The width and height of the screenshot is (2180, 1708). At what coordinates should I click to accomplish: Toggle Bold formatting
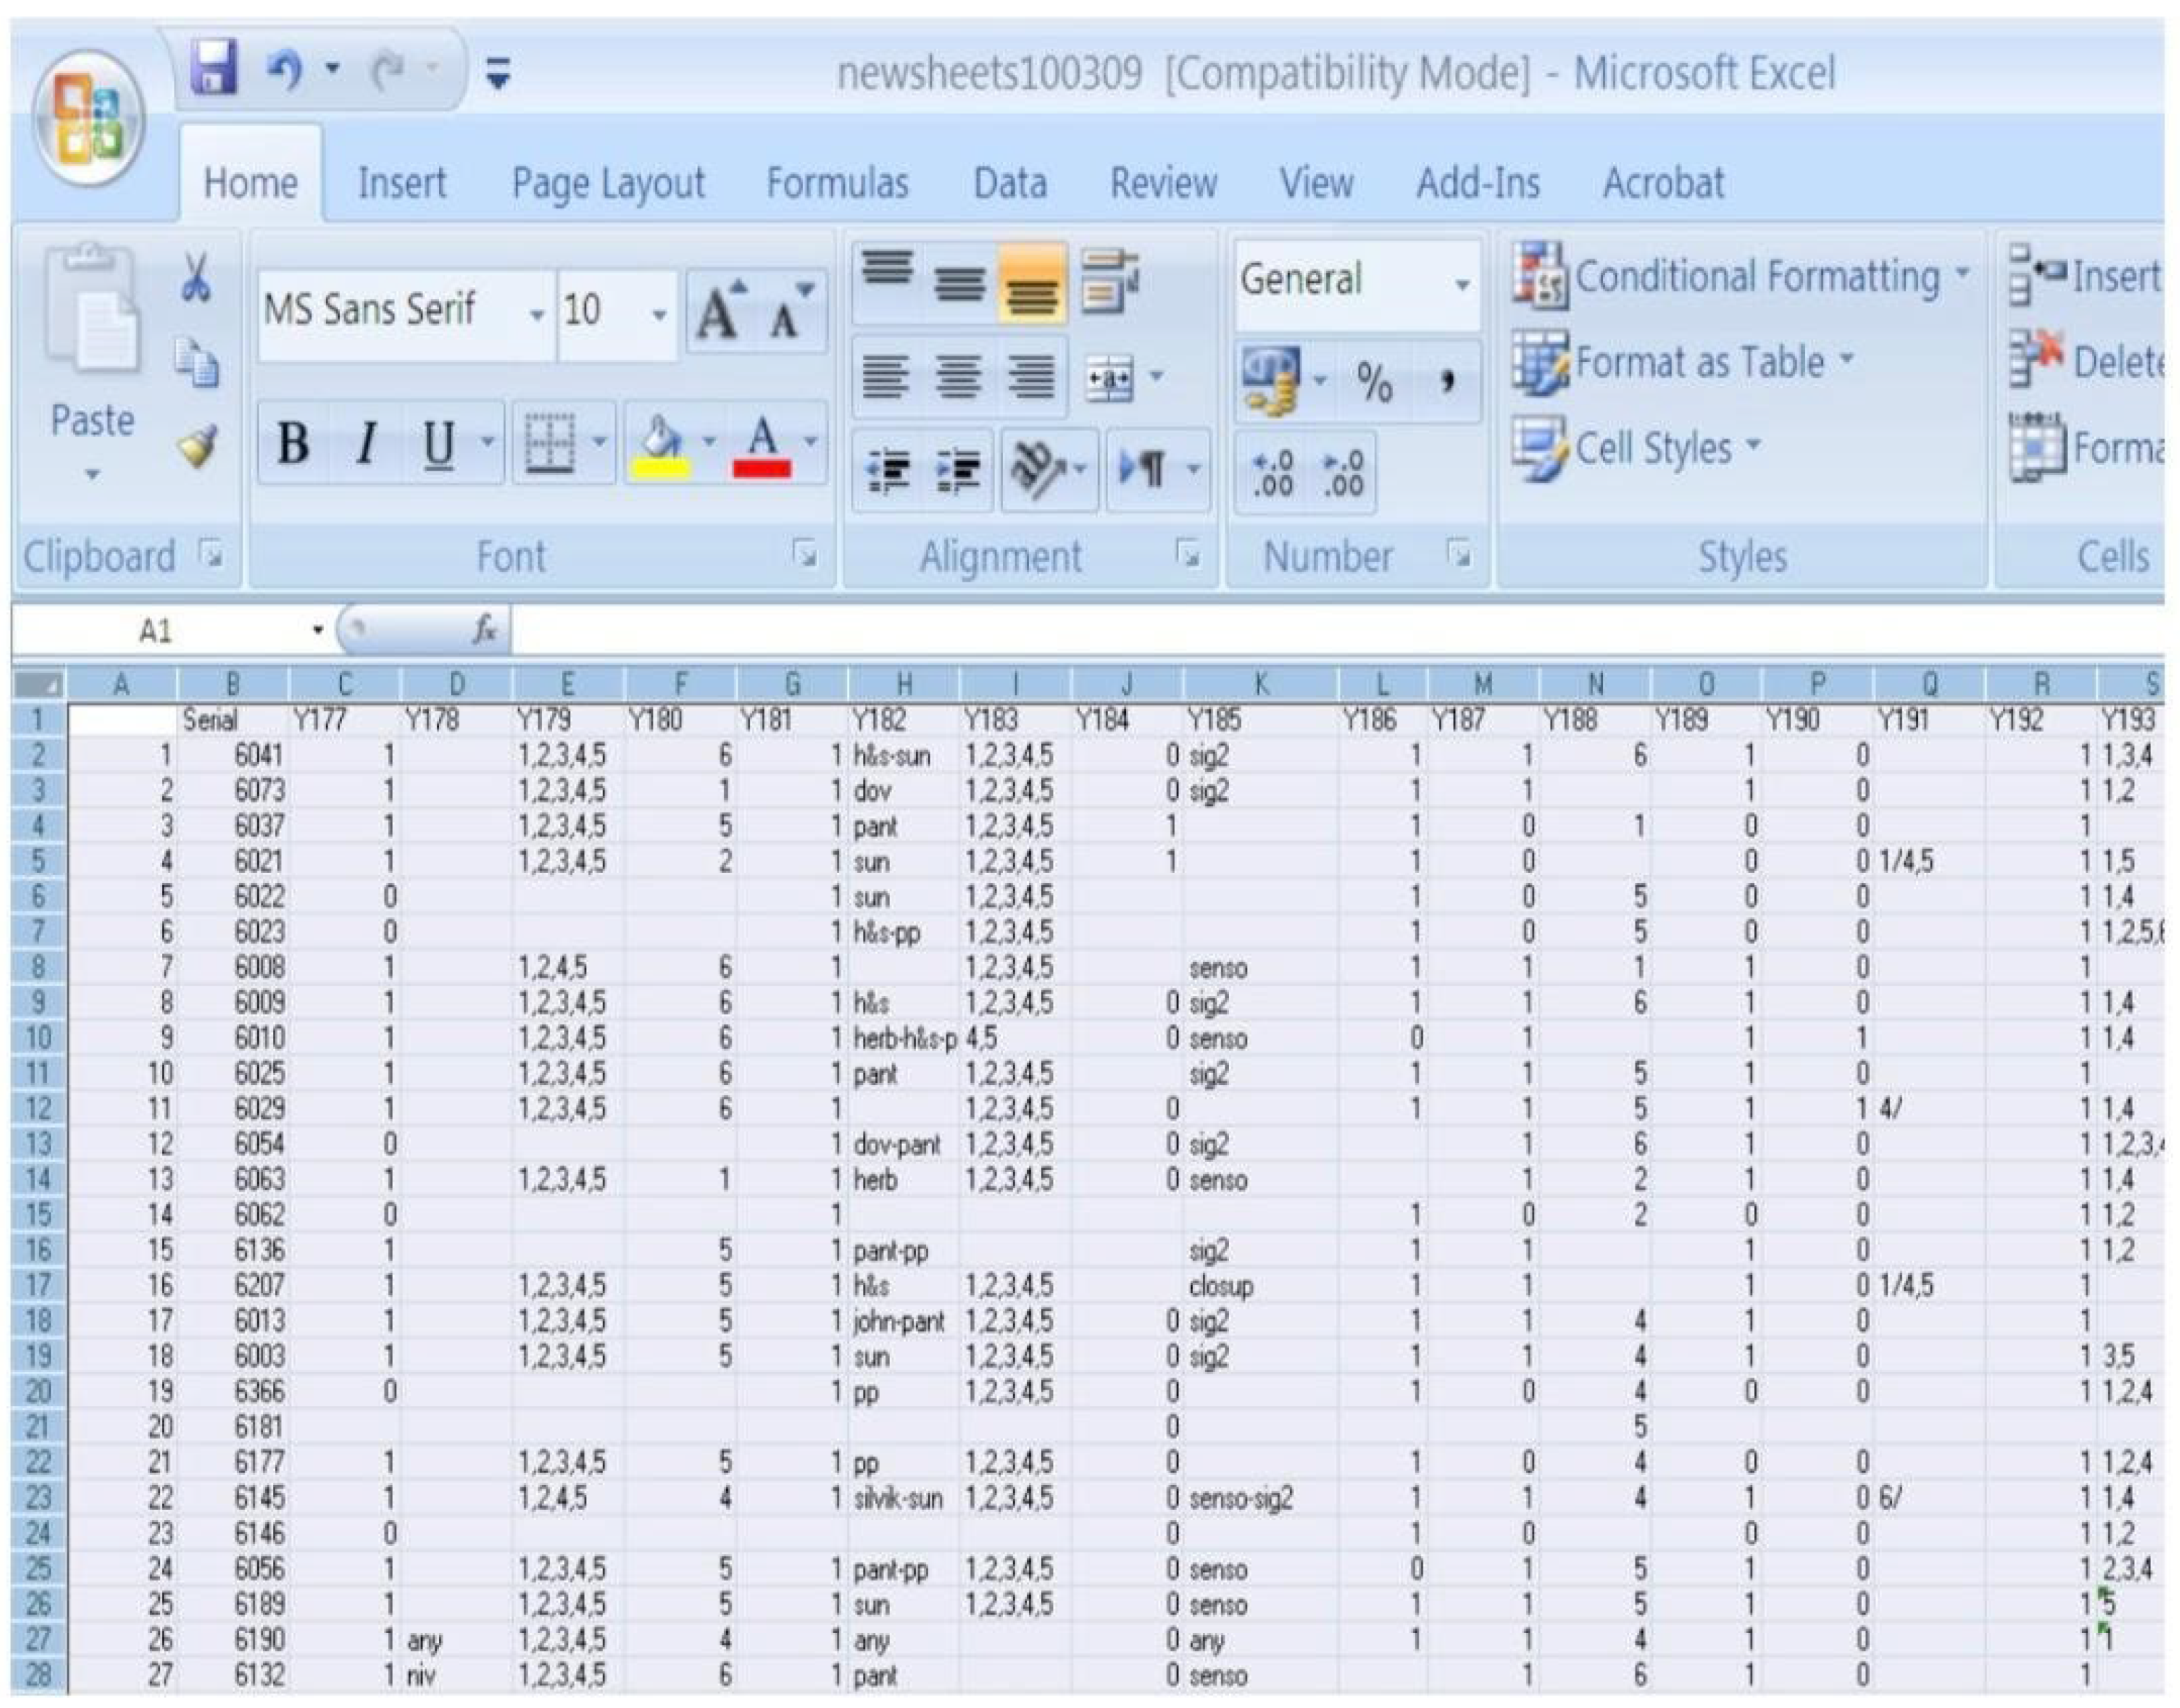coord(293,443)
